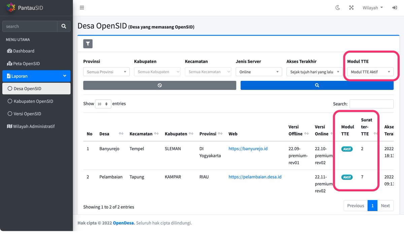
Task: Toggle dark mode with the moon icon
Action: (338, 7)
